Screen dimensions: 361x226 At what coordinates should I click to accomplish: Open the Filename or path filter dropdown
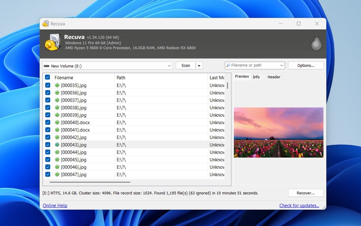281,65
